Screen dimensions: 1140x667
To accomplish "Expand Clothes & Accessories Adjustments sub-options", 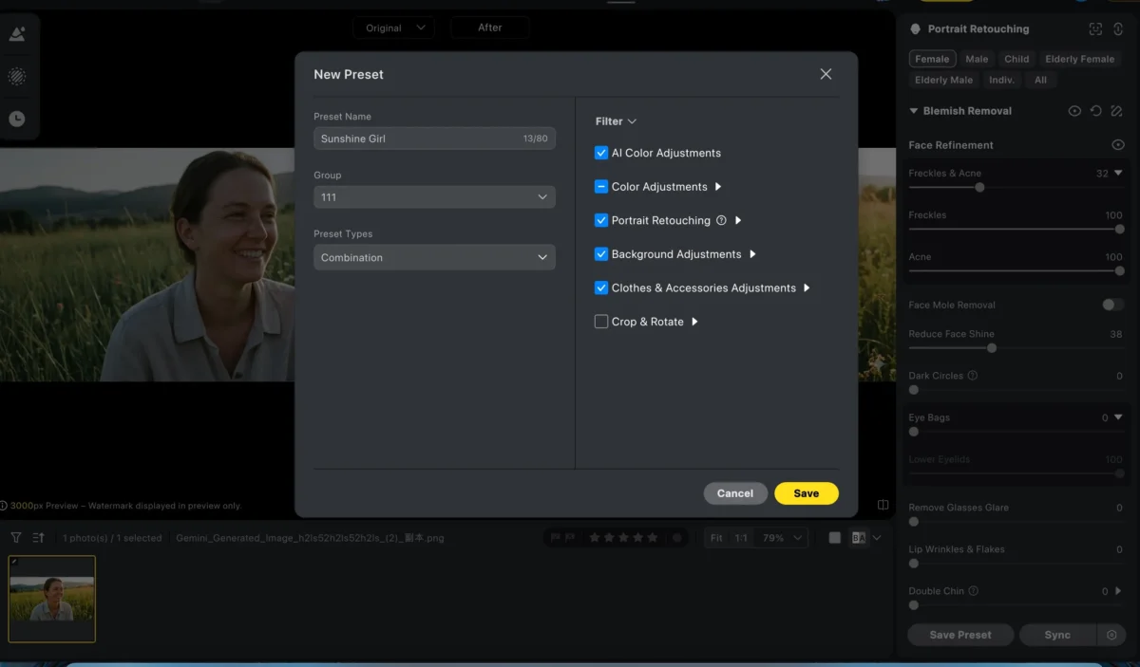I will click(807, 287).
